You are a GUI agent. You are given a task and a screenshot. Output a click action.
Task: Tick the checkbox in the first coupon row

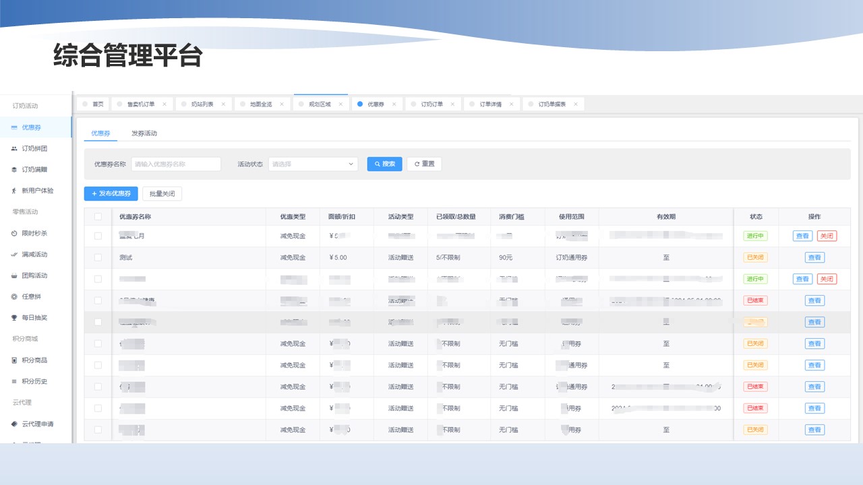click(x=98, y=236)
